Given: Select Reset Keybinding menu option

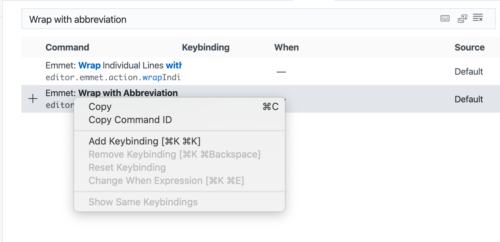Looking at the screenshot, I should click(x=127, y=168).
